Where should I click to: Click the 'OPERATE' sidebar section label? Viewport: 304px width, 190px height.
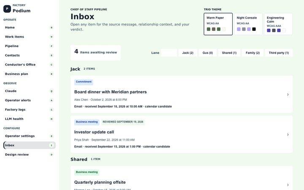click(x=10, y=20)
